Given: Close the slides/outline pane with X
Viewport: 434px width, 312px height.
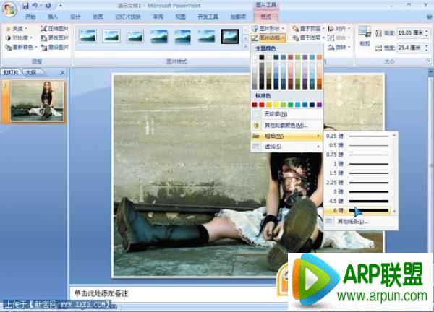Looking at the screenshot, I should point(62,73).
